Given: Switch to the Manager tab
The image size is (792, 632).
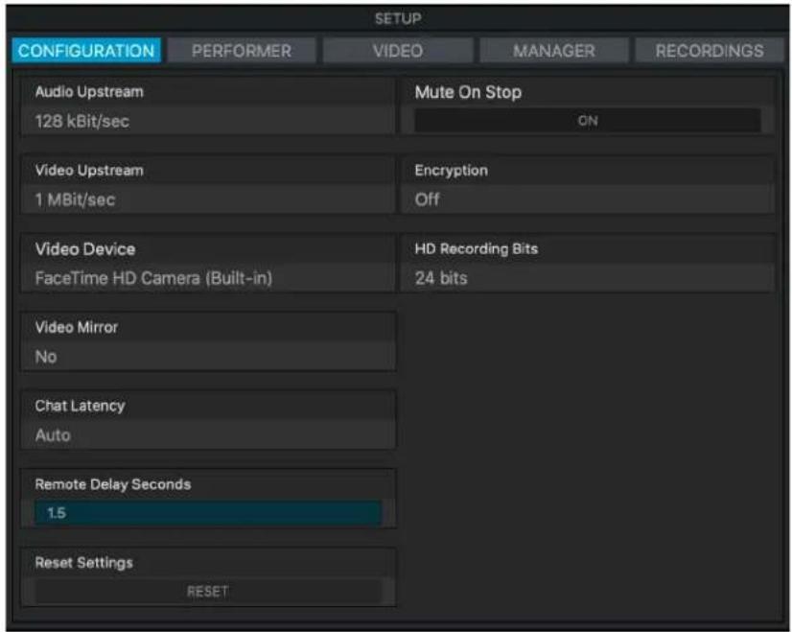Looking at the screenshot, I should (x=553, y=51).
